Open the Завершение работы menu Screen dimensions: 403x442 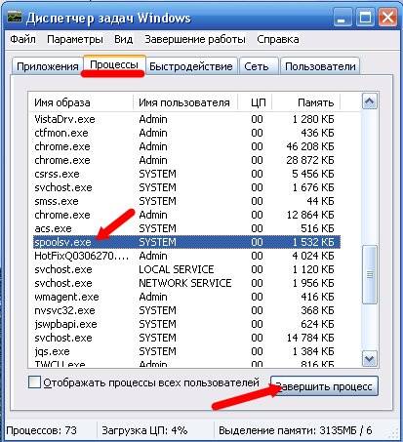[x=195, y=39]
